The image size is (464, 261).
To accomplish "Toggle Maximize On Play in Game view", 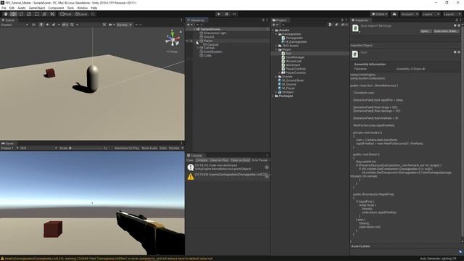I will [x=127, y=148].
